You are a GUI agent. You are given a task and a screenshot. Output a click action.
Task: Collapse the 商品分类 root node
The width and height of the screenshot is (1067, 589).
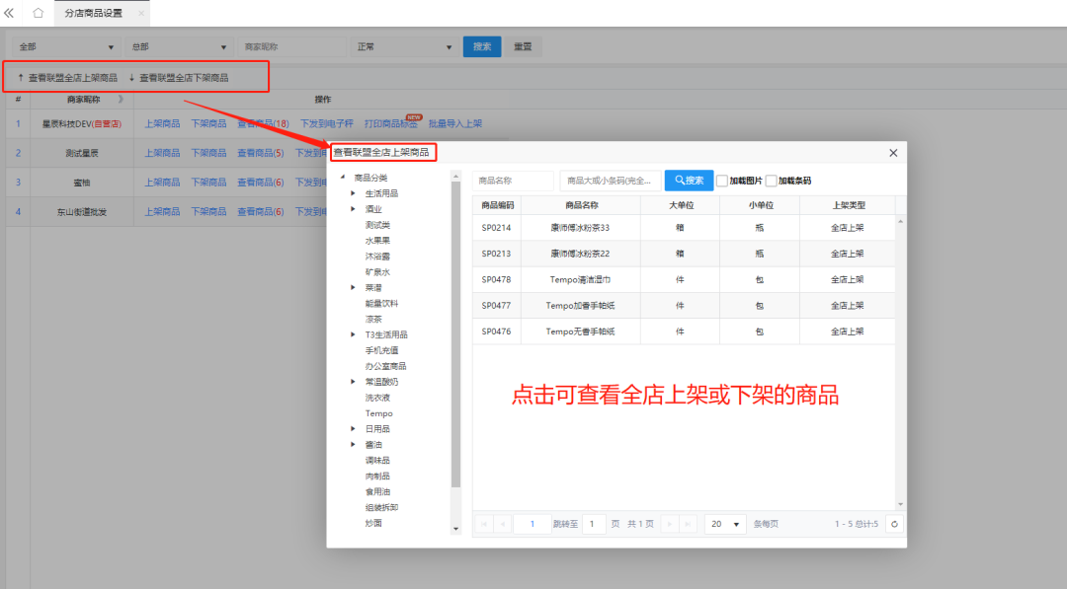(342, 178)
